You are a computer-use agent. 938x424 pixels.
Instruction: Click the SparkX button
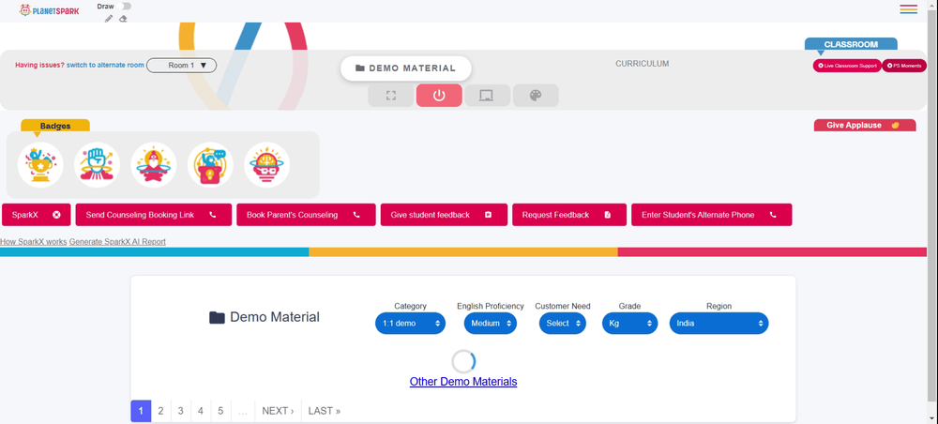point(37,215)
